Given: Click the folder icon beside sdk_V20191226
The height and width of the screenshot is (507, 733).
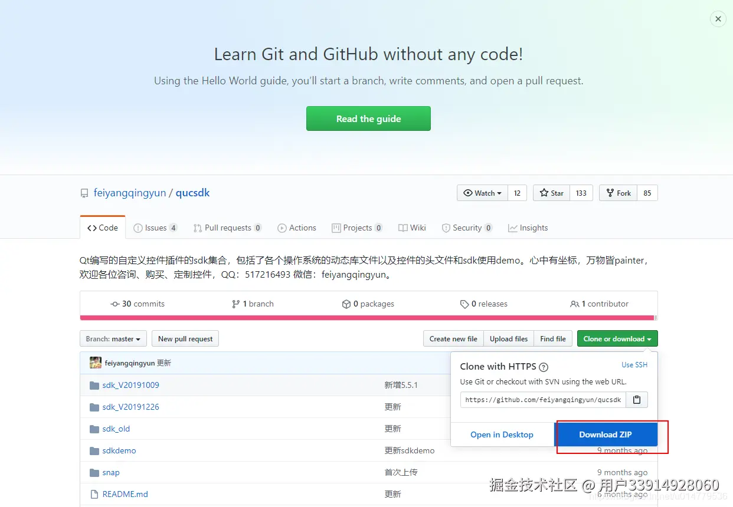Looking at the screenshot, I should coord(94,407).
